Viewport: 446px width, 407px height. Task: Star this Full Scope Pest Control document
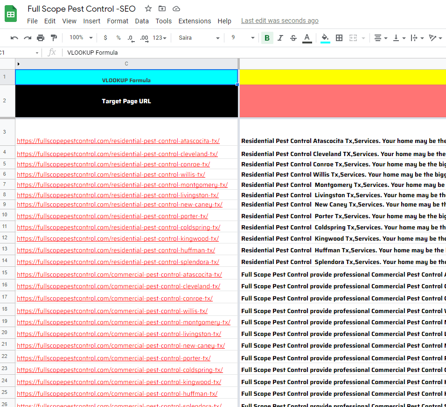pyautogui.click(x=148, y=8)
